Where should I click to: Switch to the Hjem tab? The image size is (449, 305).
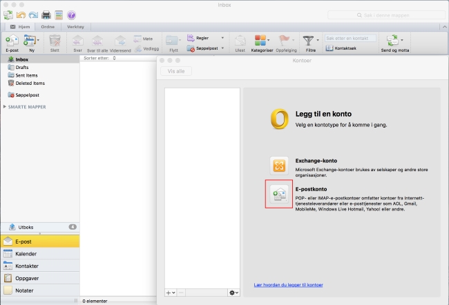tap(20, 27)
